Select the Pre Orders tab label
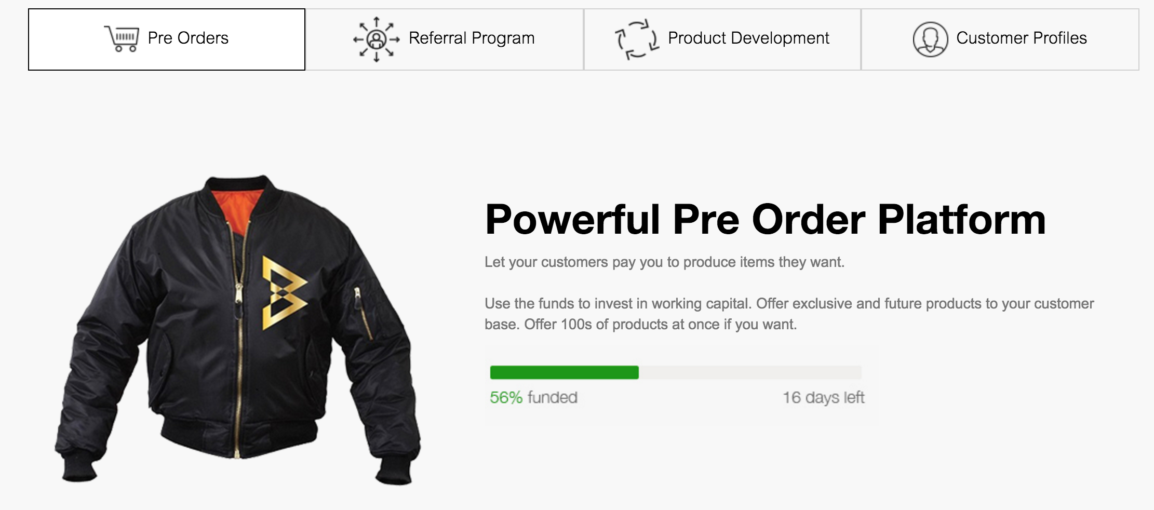Viewport: 1154px width, 510px height. point(188,38)
